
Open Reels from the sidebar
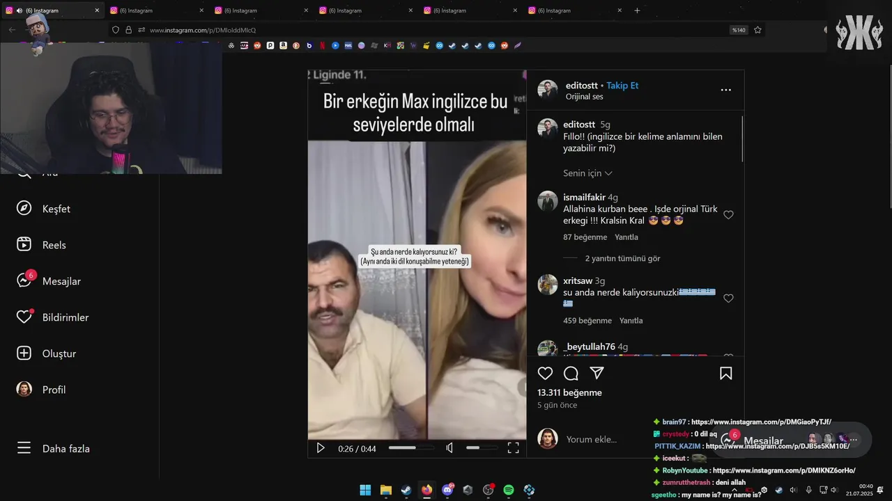pos(41,245)
